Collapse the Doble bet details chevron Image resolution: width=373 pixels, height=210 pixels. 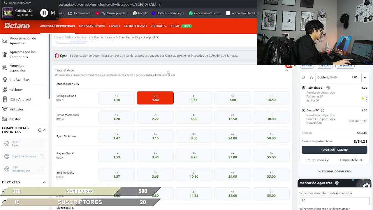[x=365, y=78]
